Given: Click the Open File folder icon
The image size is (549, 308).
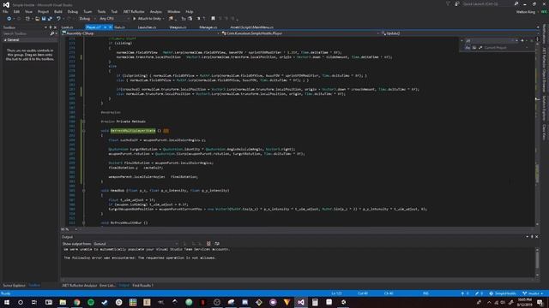Looking at the screenshot, I should point(37,19).
